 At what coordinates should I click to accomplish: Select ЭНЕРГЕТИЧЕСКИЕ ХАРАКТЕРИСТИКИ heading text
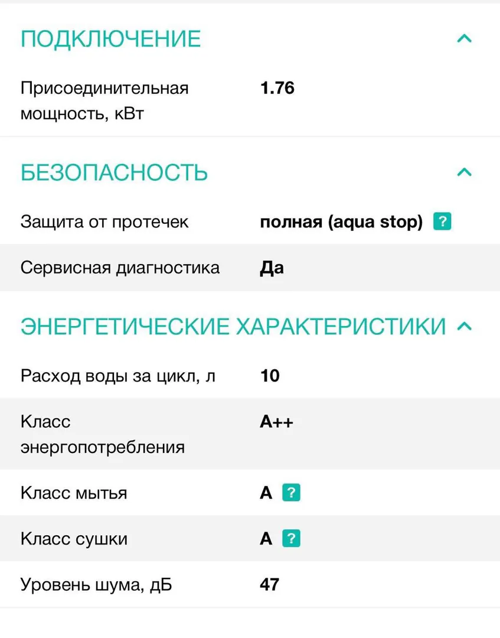233,326
